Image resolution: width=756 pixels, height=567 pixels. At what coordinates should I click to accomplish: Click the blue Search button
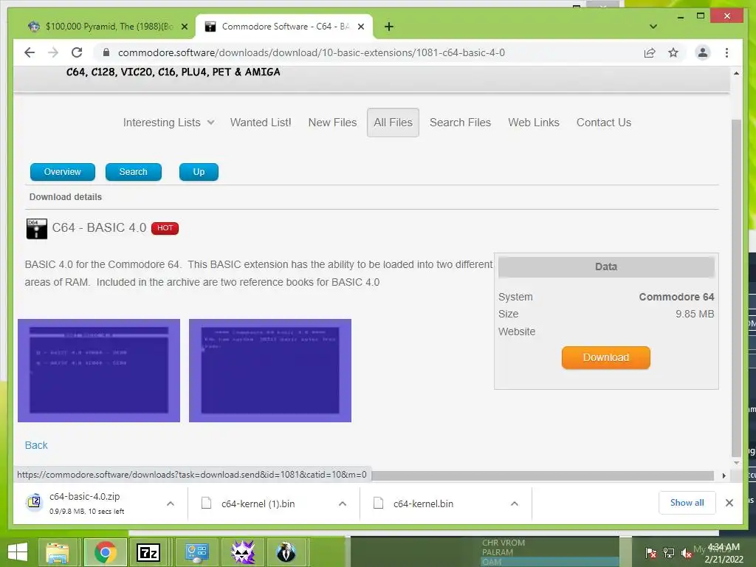coord(134,172)
